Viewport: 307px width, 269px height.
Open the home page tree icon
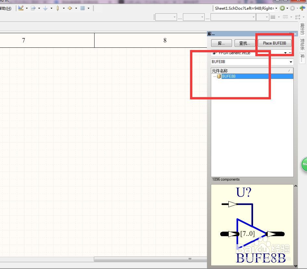point(302,8)
